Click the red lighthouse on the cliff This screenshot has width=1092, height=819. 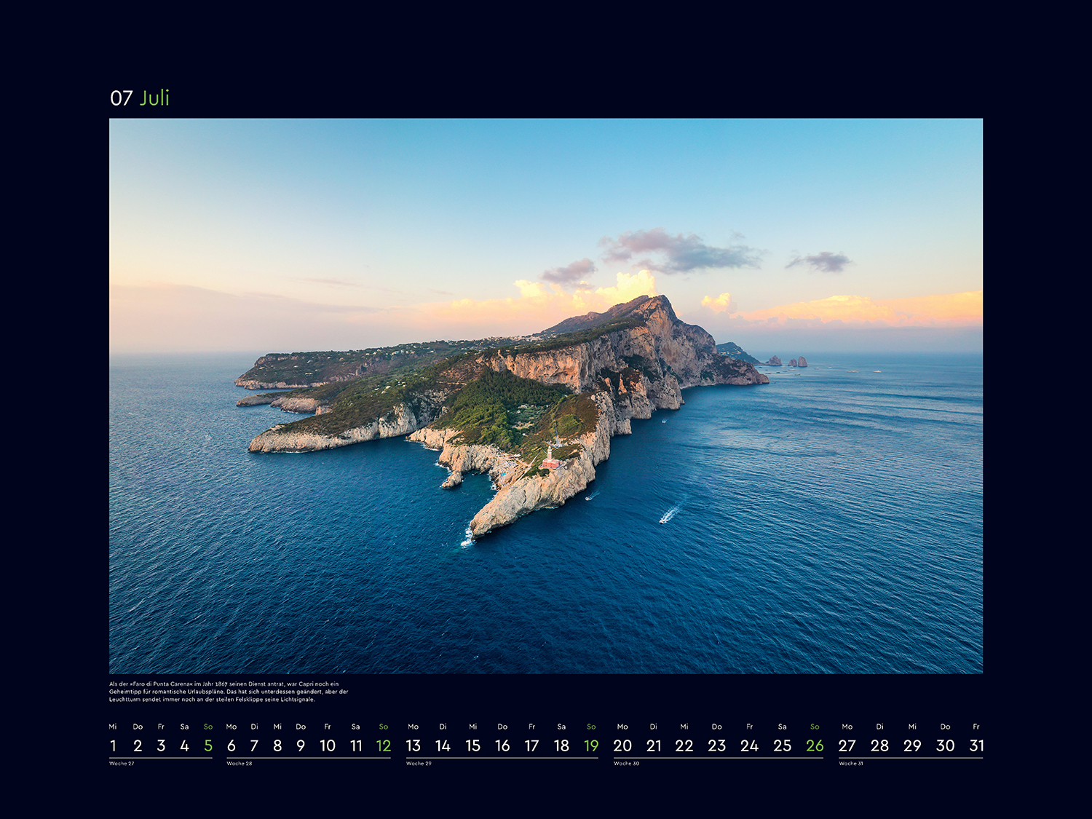550,459
